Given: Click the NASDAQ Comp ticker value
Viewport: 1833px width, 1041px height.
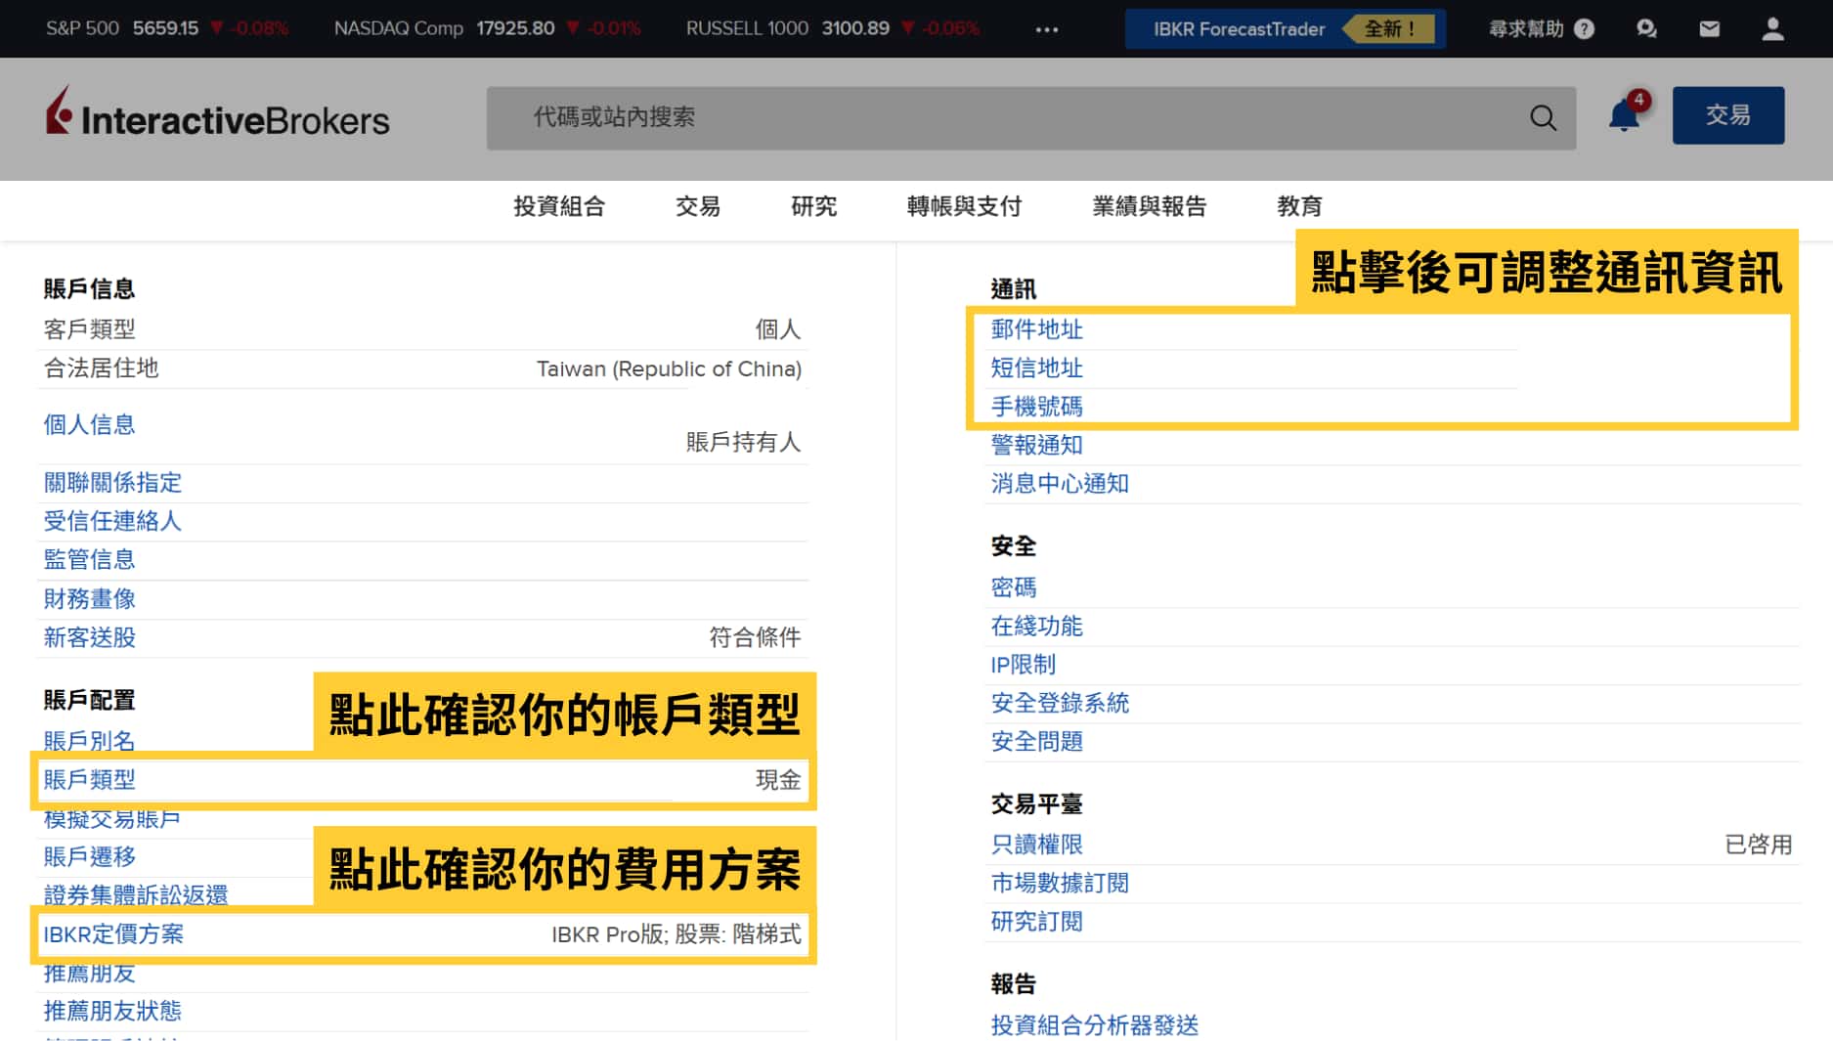Looking at the screenshot, I should pyautogui.click(x=515, y=28).
